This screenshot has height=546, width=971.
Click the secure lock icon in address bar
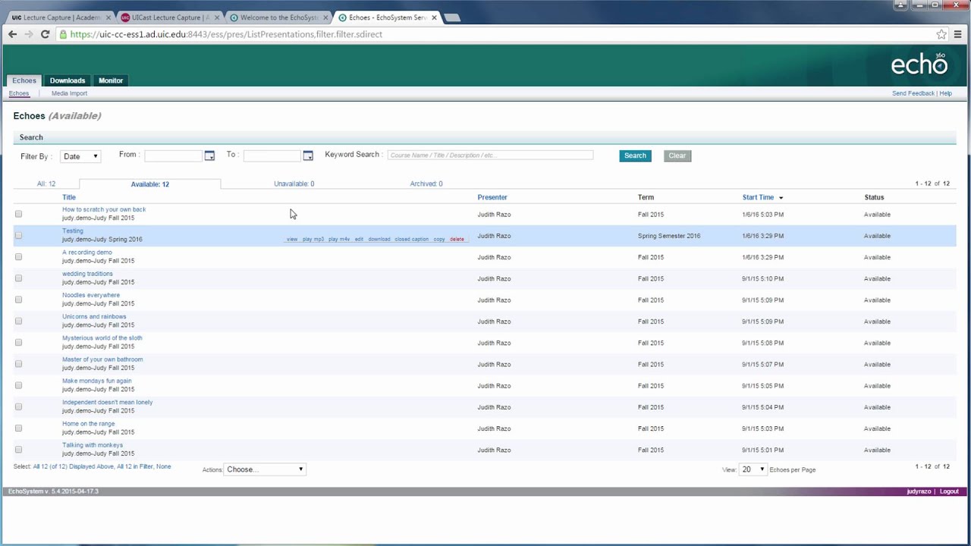click(x=64, y=34)
